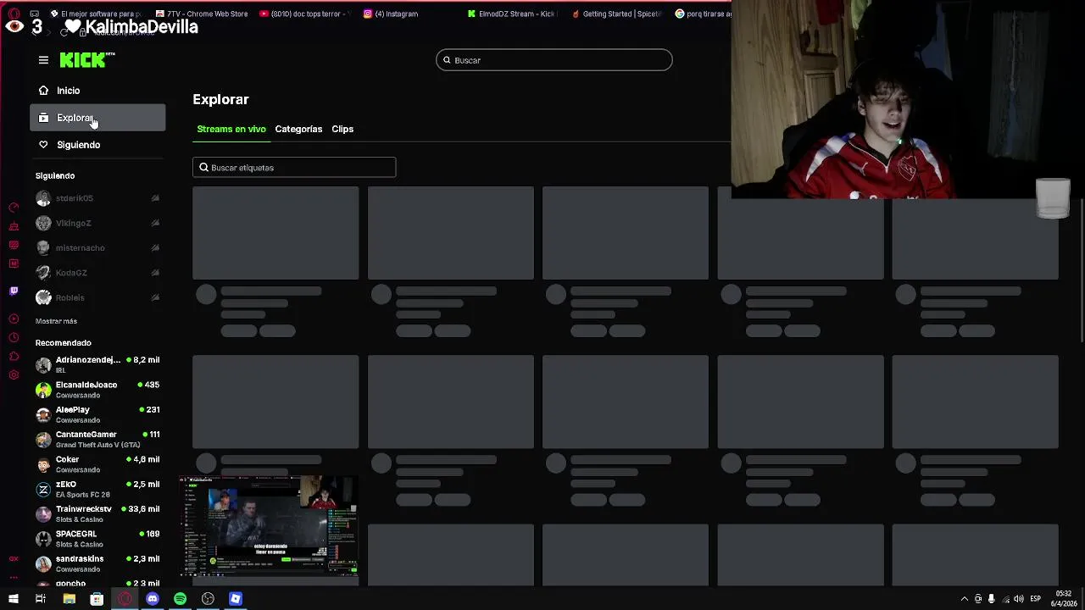The height and width of the screenshot is (610, 1085).
Task: Go to Inicio in sidebar
Action: pos(97,91)
